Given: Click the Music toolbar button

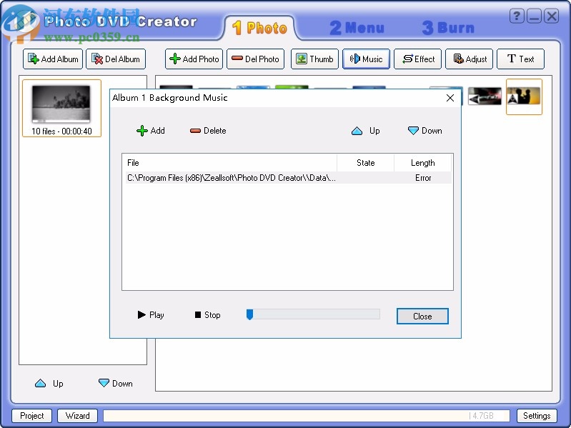Looking at the screenshot, I should [x=366, y=59].
